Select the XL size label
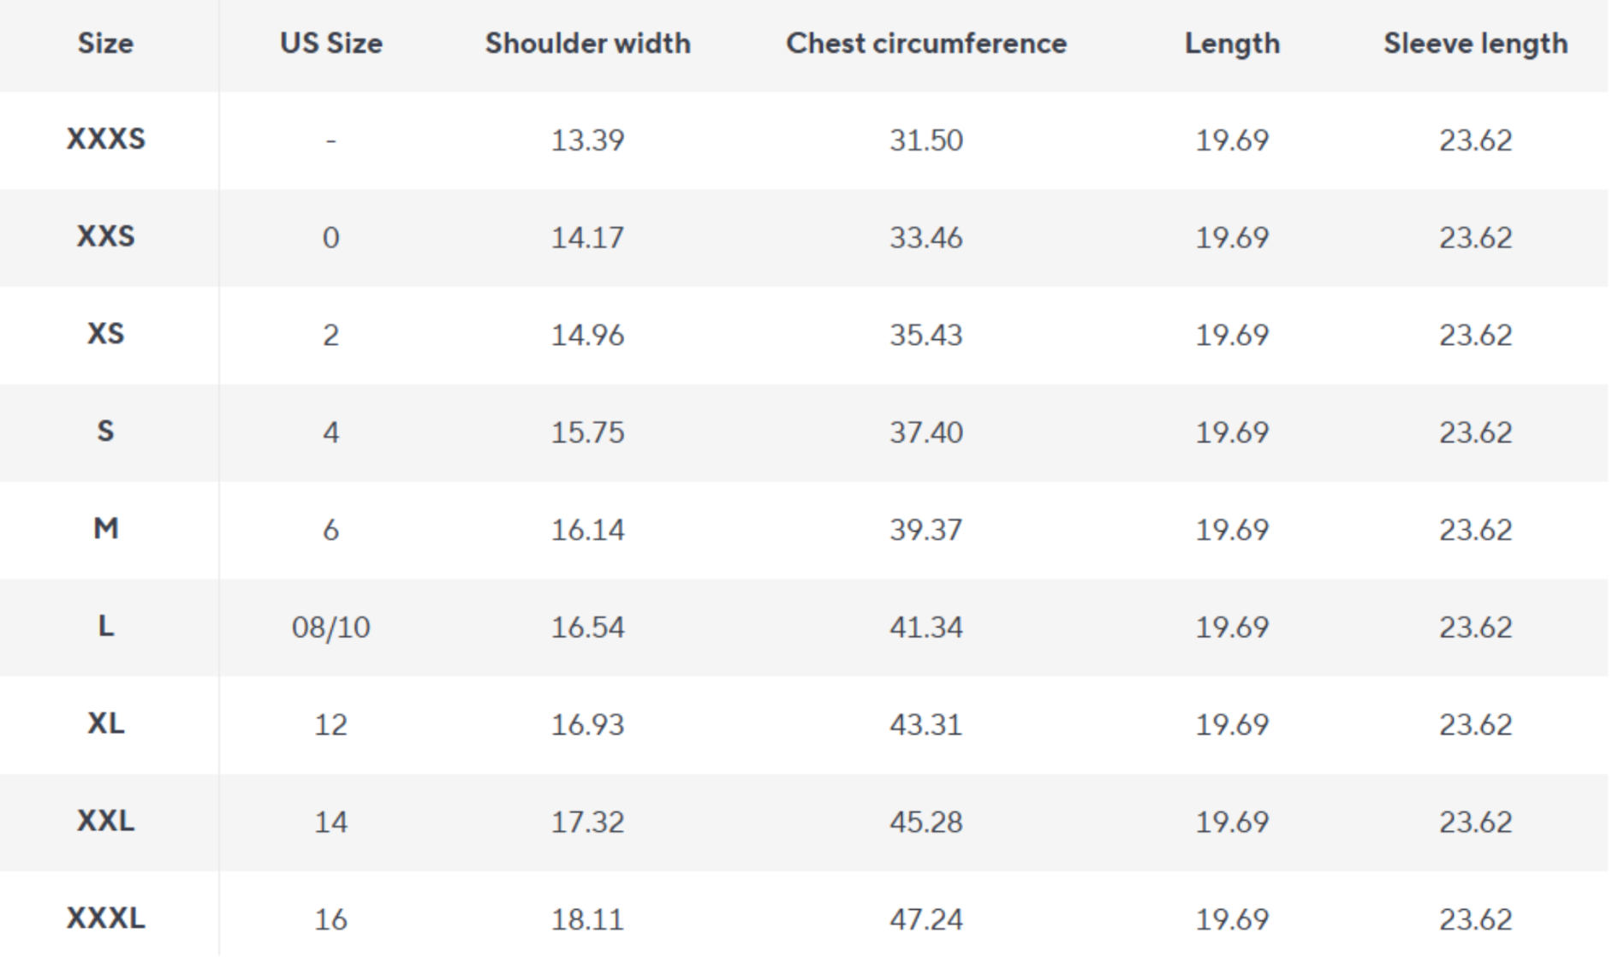This screenshot has width=1618, height=957. click(x=105, y=723)
